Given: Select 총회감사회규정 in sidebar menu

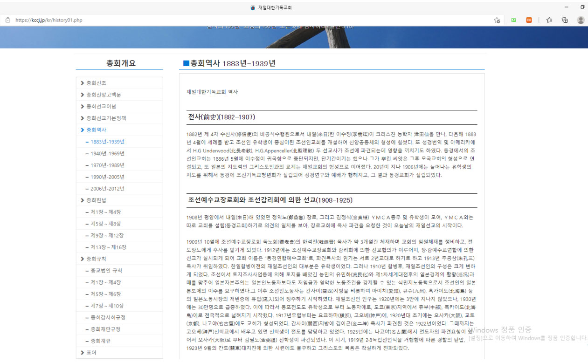Looking at the screenshot, I should [108, 318].
